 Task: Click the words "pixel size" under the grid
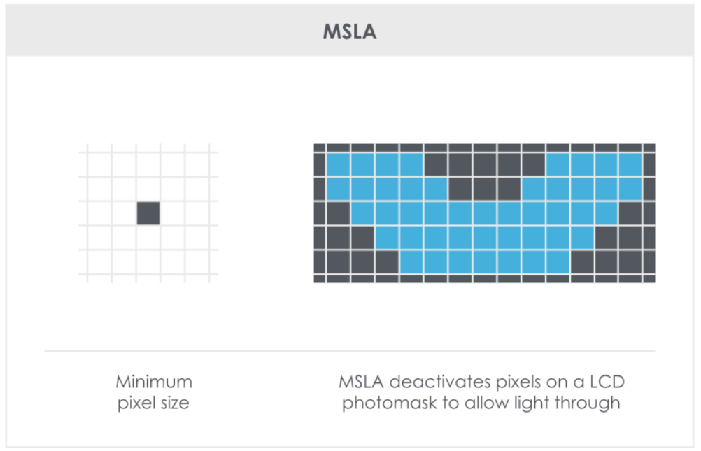click(x=154, y=403)
